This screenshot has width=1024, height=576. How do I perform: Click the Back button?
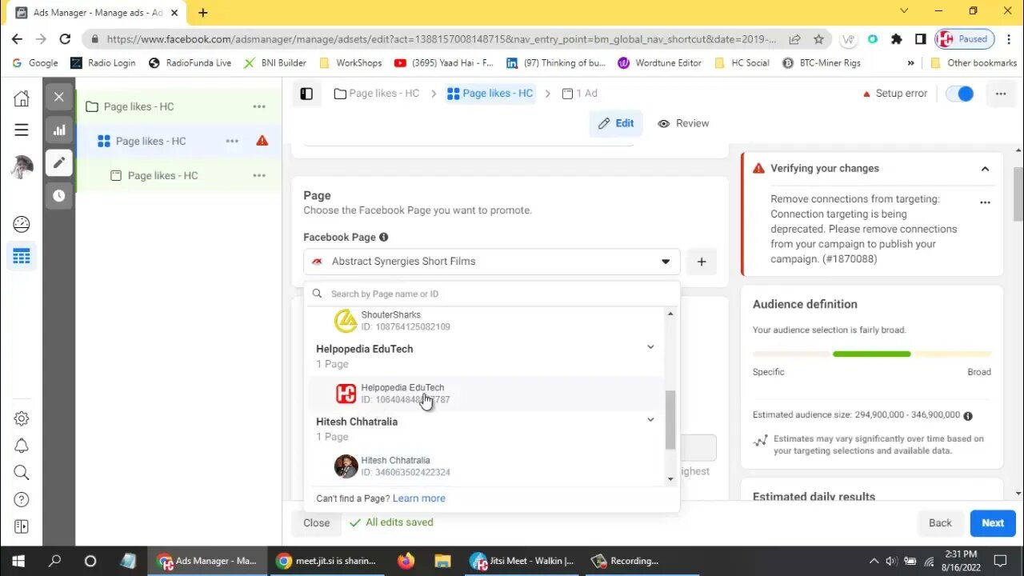point(940,523)
